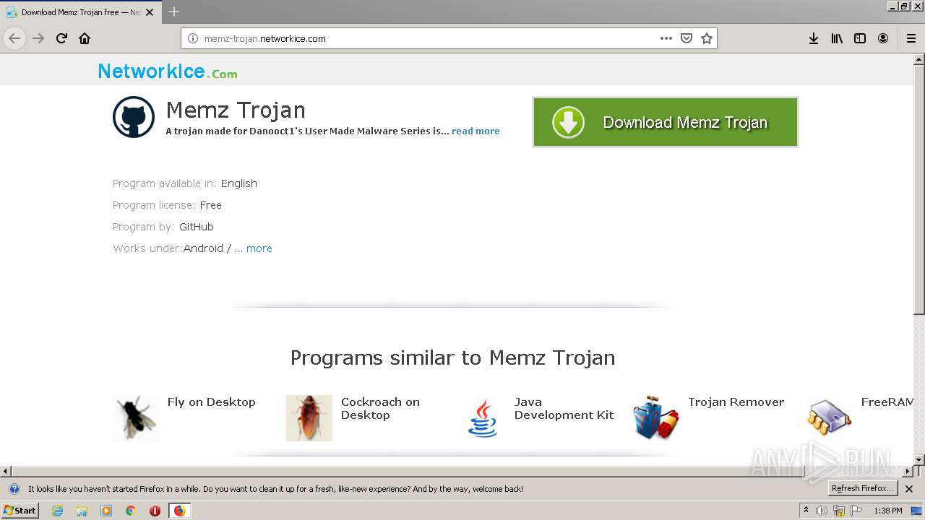Open Action Center flag icon
The image size is (925, 520).
coord(856,511)
